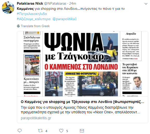
Task: Open hashtag #Πετρελαιοκηλιδα
Action: [32, 14]
